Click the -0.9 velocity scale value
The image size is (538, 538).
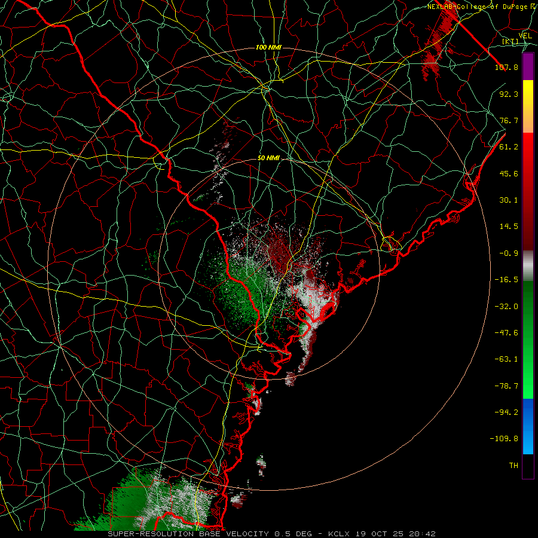pyautogui.click(x=509, y=253)
